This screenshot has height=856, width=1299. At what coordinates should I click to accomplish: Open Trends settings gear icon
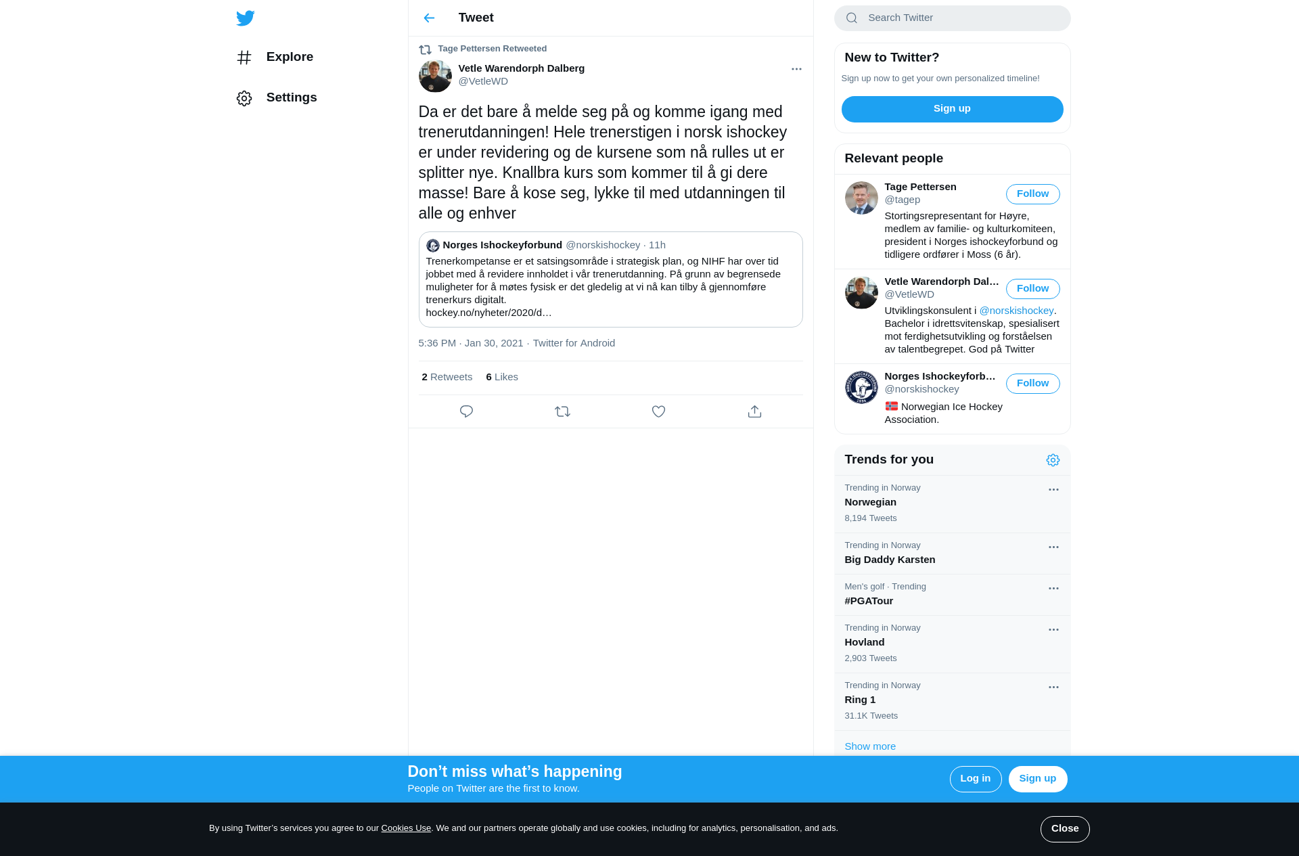tap(1053, 460)
